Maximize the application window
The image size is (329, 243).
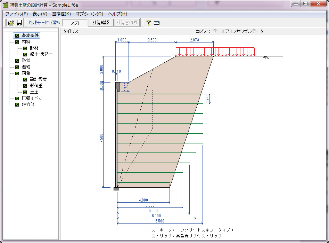tap(305, 3)
